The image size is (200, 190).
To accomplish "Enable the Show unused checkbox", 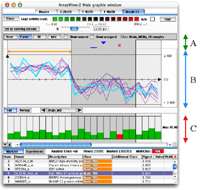I will (66, 36).
